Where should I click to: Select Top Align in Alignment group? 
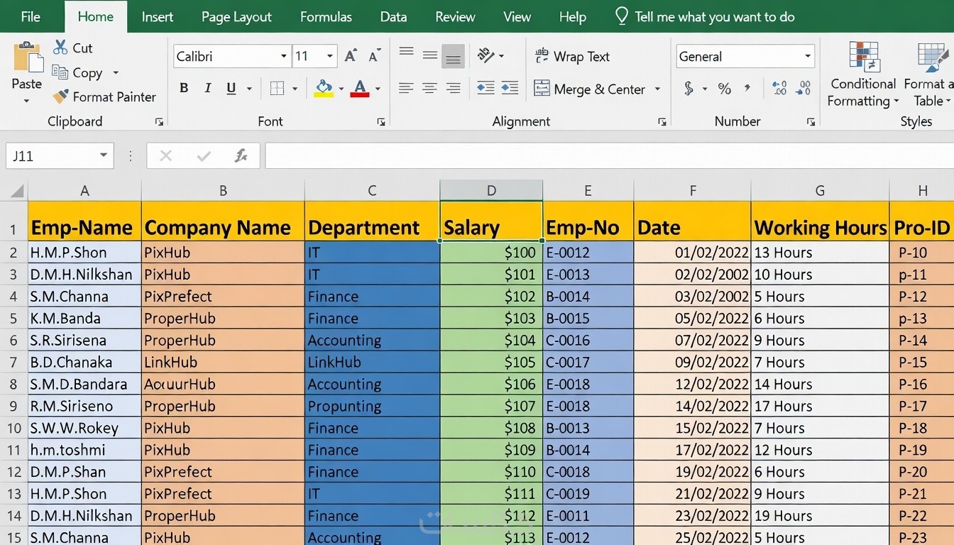pos(406,53)
